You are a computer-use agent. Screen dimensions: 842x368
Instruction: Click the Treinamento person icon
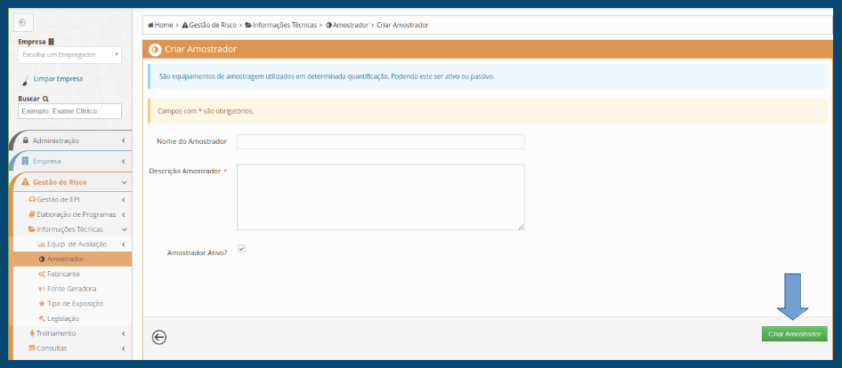[x=32, y=333]
